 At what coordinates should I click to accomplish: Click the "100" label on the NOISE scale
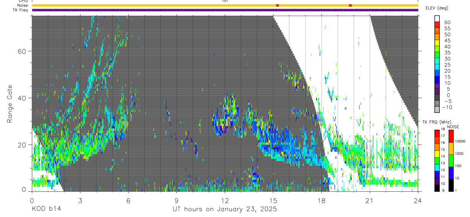click(458, 166)
